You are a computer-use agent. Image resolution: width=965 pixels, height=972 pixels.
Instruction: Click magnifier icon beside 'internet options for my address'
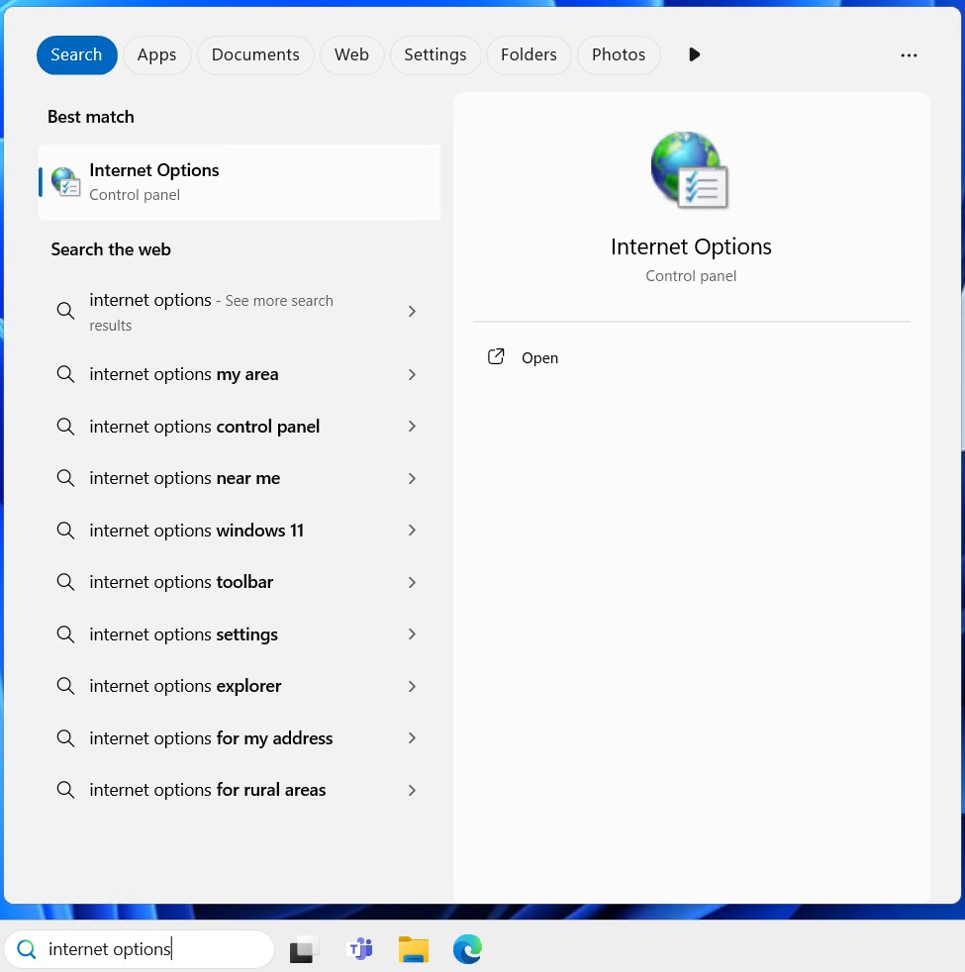65,738
